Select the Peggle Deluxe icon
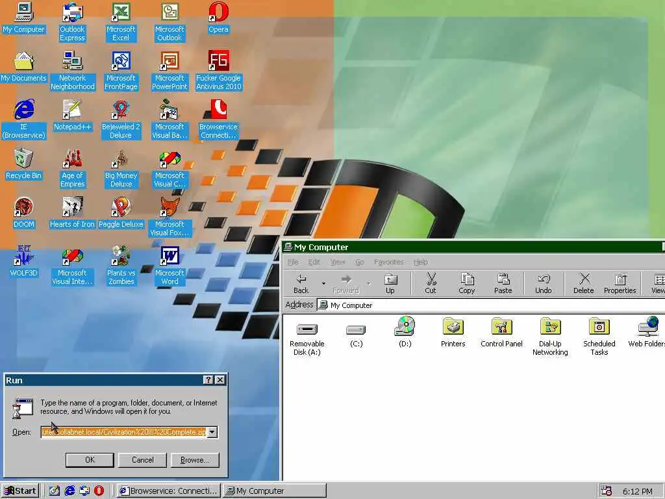Image resolution: width=665 pixels, height=499 pixels. [x=121, y=213]
